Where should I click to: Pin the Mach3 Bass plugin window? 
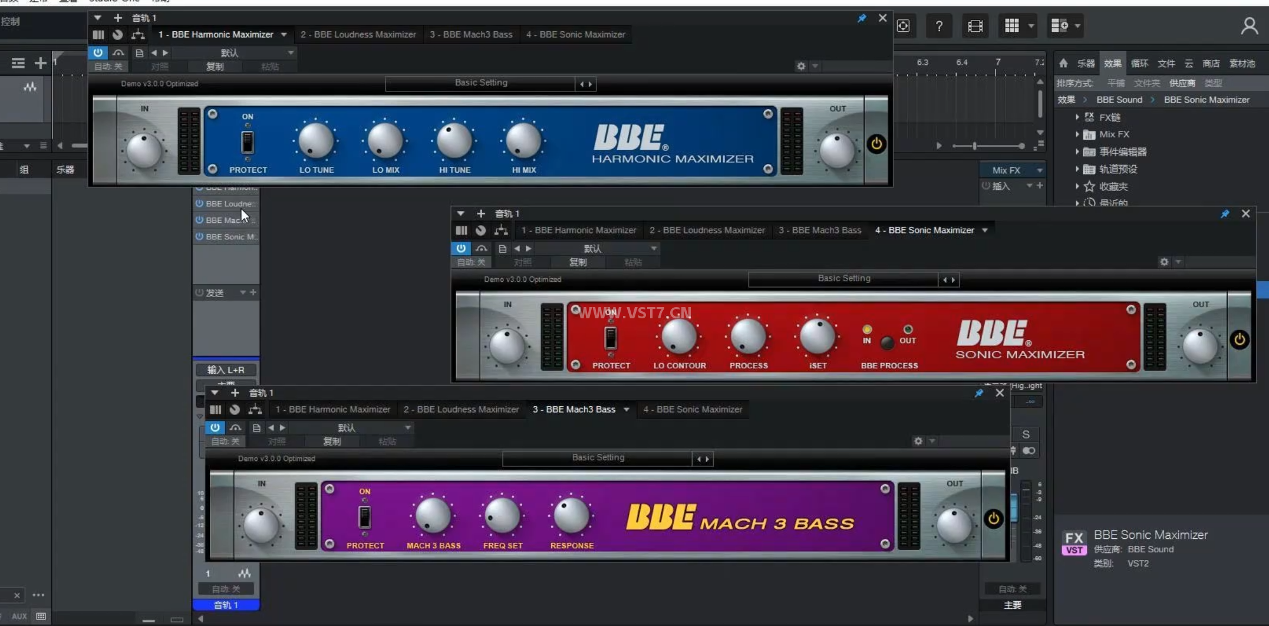click(979, 393)
